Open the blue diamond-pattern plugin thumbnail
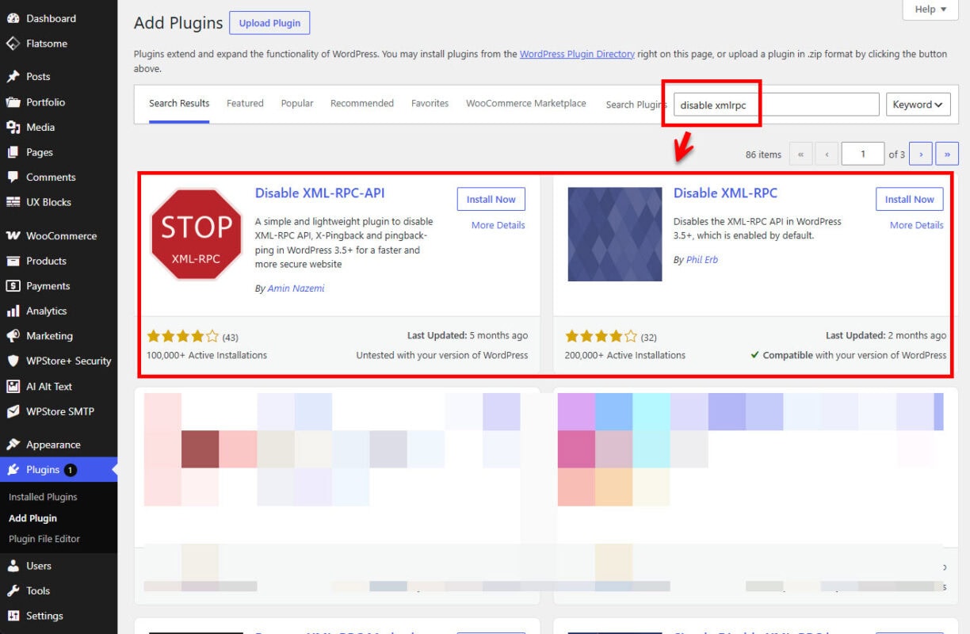This screenshot has width=970, height=634. point(615,235)
